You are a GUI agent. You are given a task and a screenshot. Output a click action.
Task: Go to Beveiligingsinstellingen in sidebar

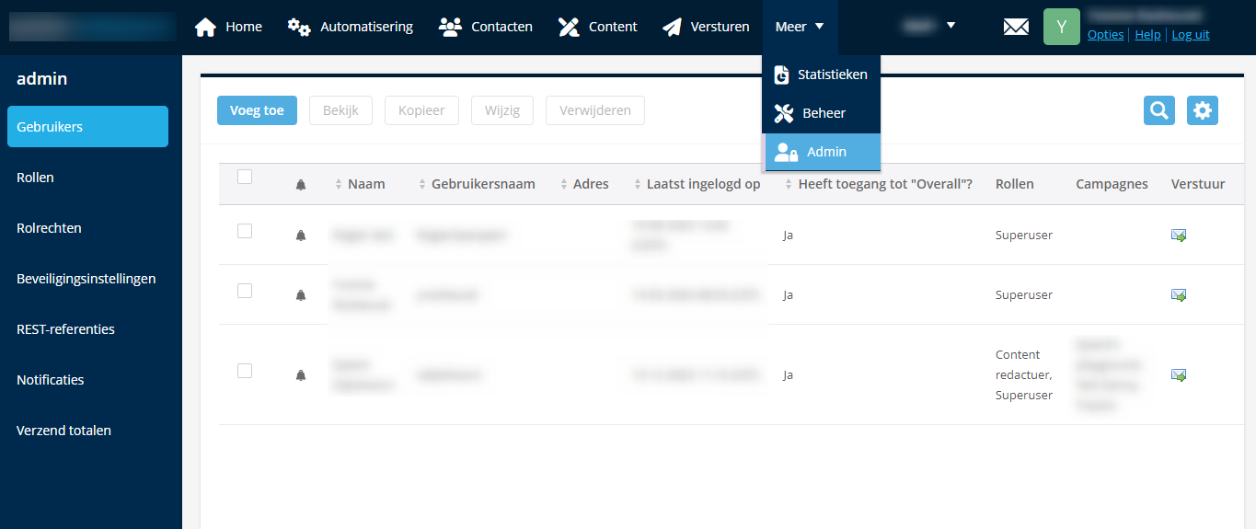pyautogui.click(x=86, y=279)
